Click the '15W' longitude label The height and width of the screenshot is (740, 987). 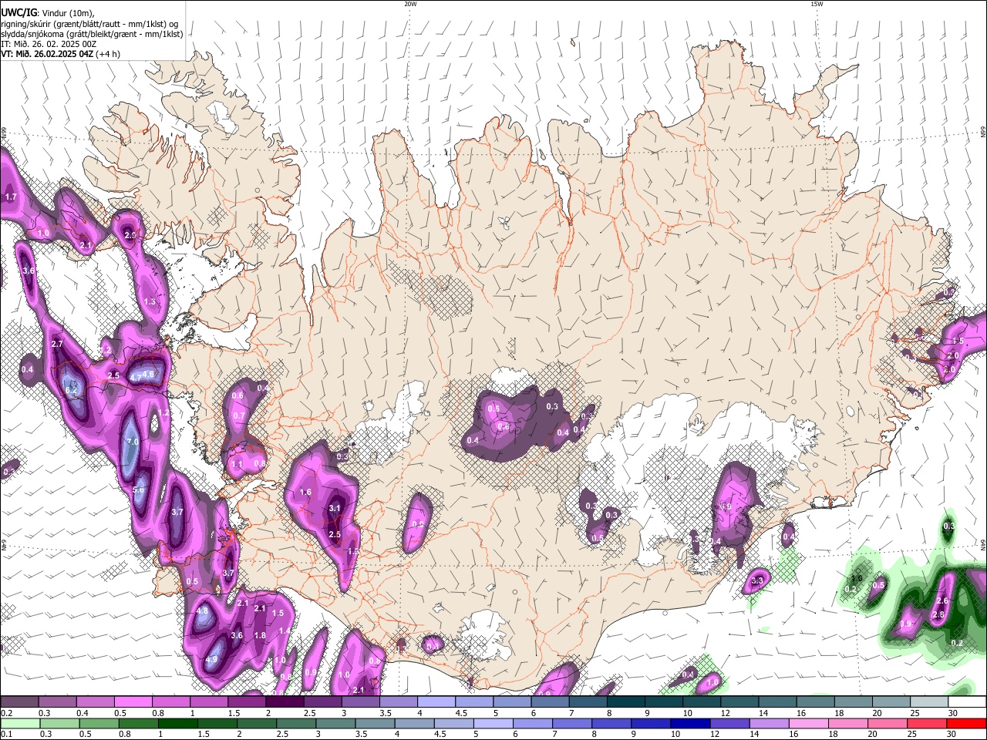pos(817,4)
